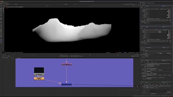
Task: Switch to the Dope Sheet tab
Action: [19, 58]
